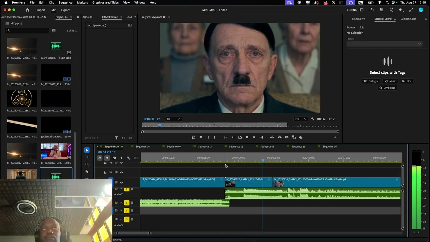Export a frame with camera icon
The height and width of the screenshot is (242, 430).
click(287, 137)
